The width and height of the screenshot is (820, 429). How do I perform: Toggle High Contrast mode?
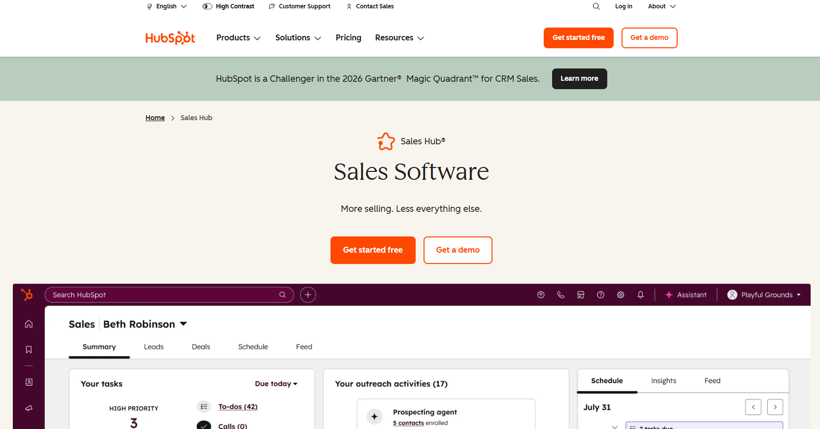(228, 6)
